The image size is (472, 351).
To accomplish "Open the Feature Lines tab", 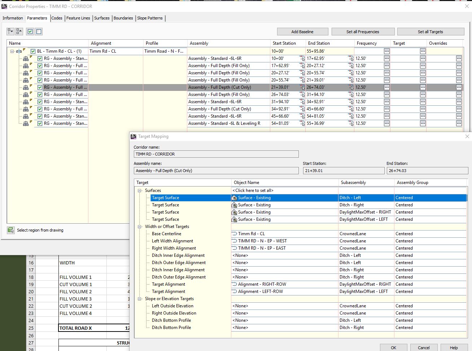I will click(78, 18).
